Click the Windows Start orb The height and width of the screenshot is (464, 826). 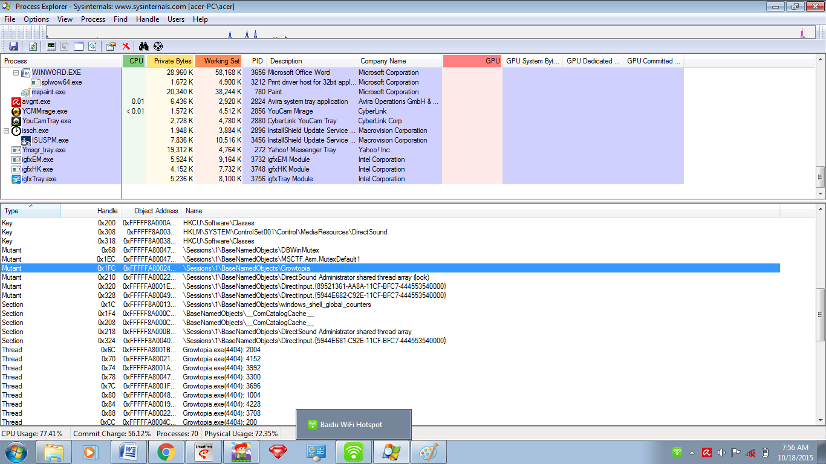(16, 451)
